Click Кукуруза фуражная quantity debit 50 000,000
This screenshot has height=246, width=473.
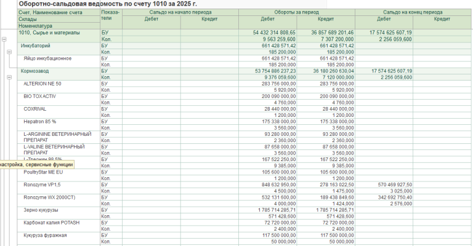[283, 242]
